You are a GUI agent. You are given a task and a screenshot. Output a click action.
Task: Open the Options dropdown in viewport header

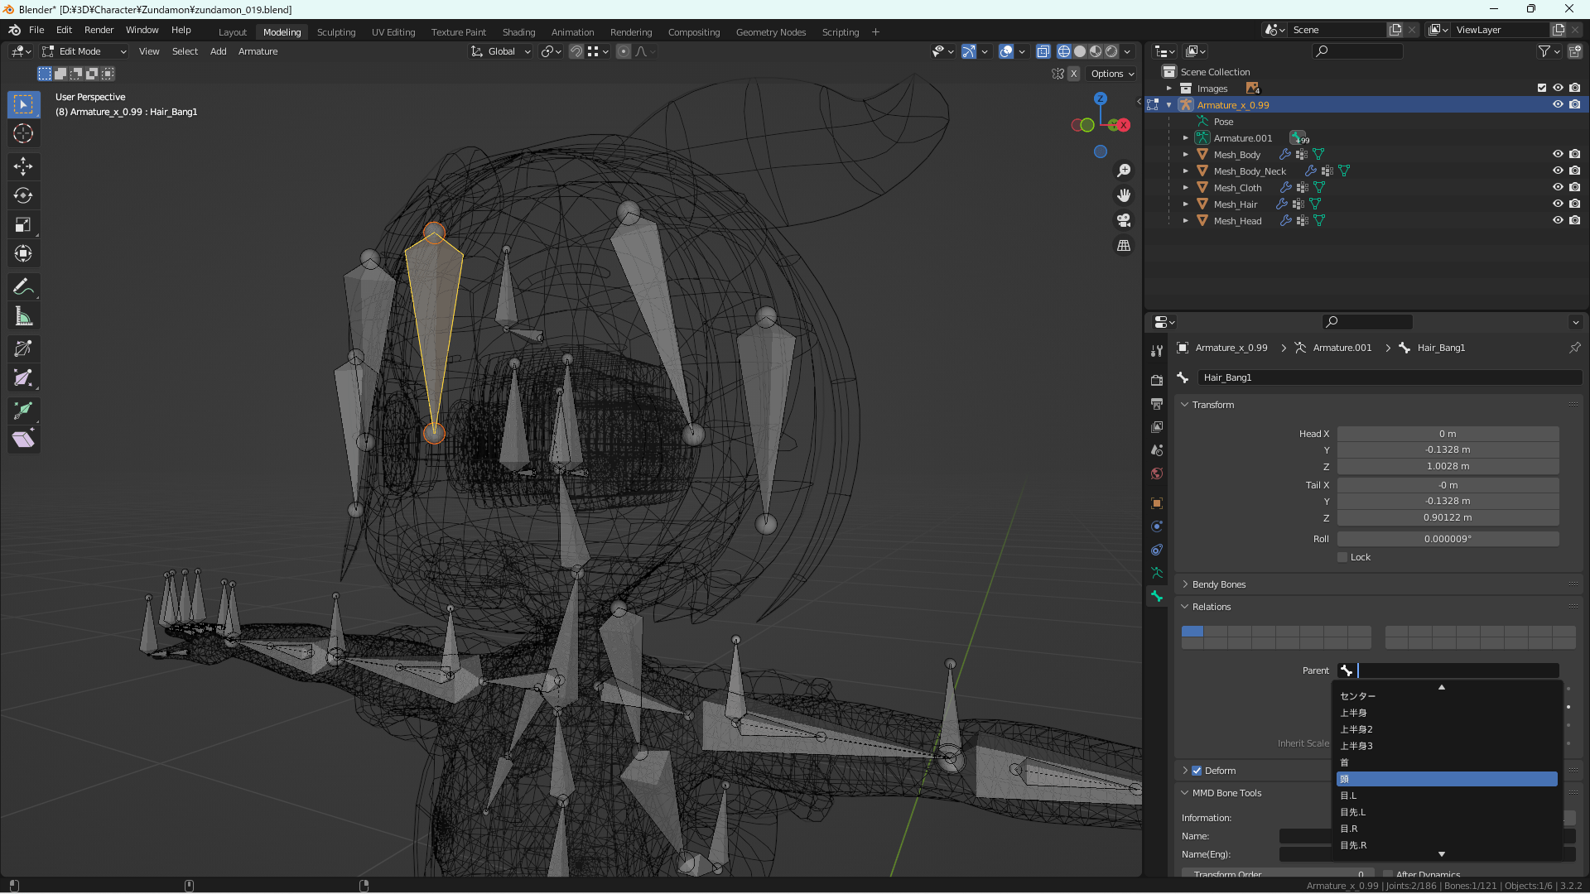[x=1111, y=74]
